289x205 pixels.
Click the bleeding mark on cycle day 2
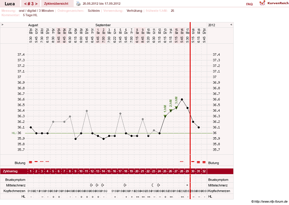click(36, 161)
